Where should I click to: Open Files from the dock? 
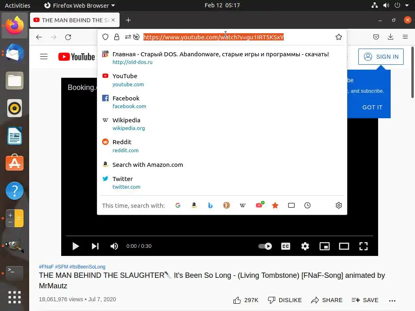point(15,81)
